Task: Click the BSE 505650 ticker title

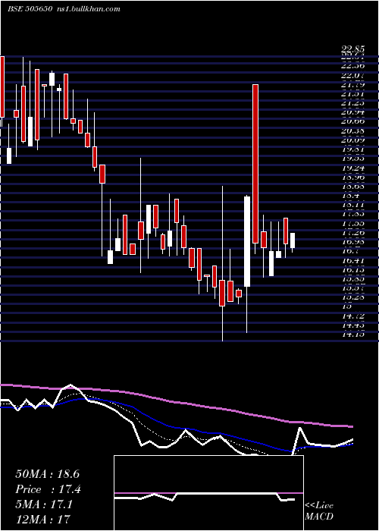Action: coord(30,9)
